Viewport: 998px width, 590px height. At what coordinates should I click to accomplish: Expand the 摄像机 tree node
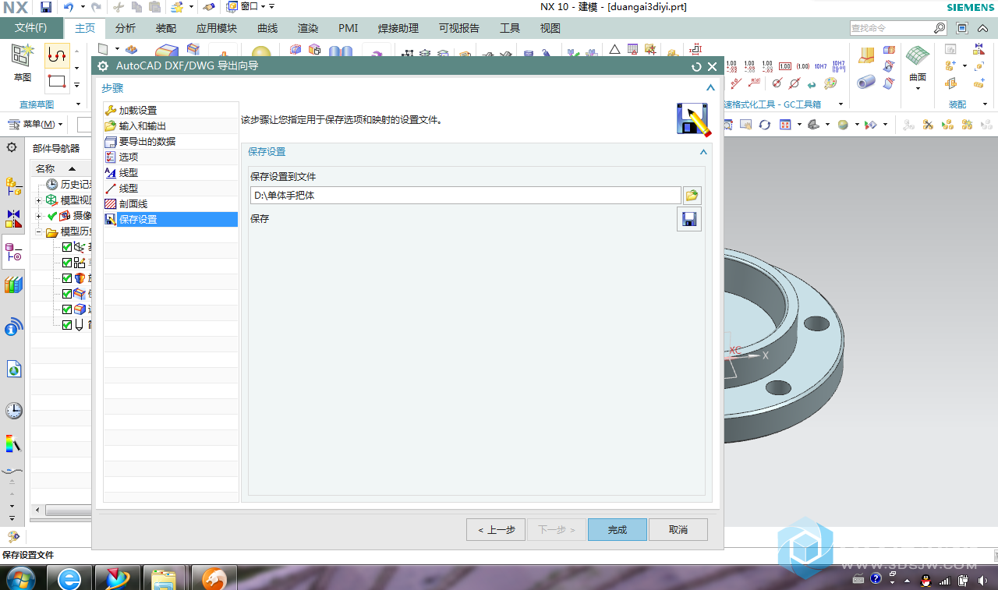[x=39, y=216]
